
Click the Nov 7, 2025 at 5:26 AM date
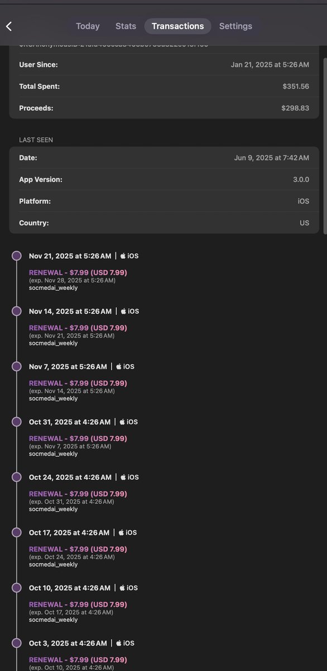pyautogui.click(x=68, y=367)
